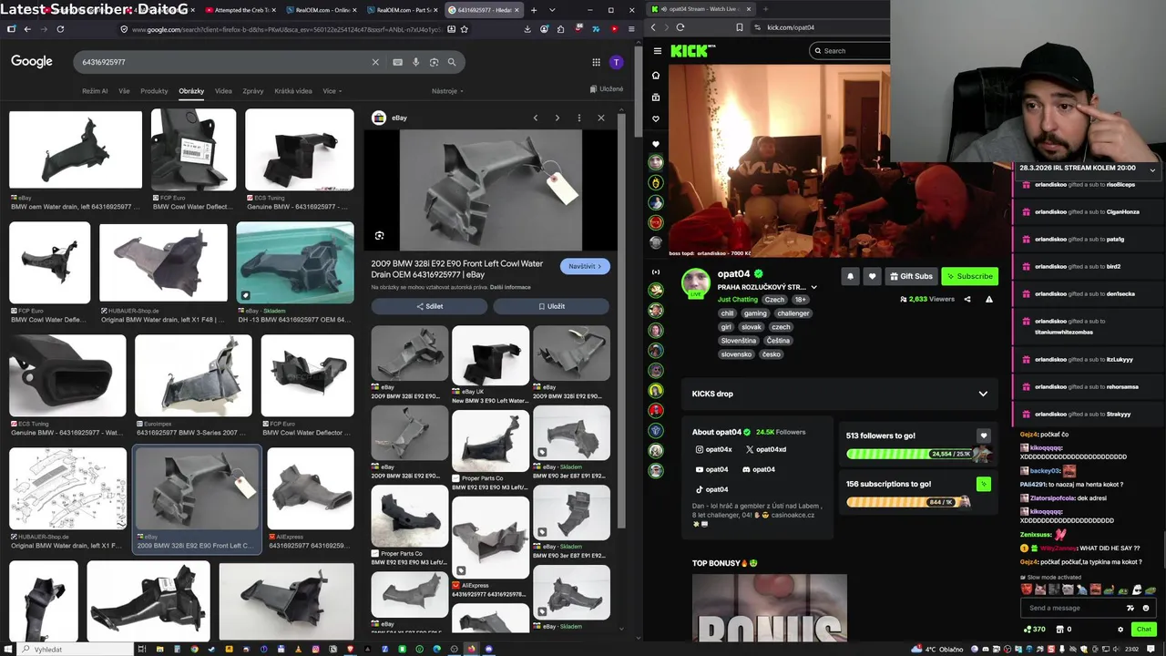Viewport: 1166px width, 656px height.
Task: Claim the followers goal heart reward
Action: (x=983, y=436)
